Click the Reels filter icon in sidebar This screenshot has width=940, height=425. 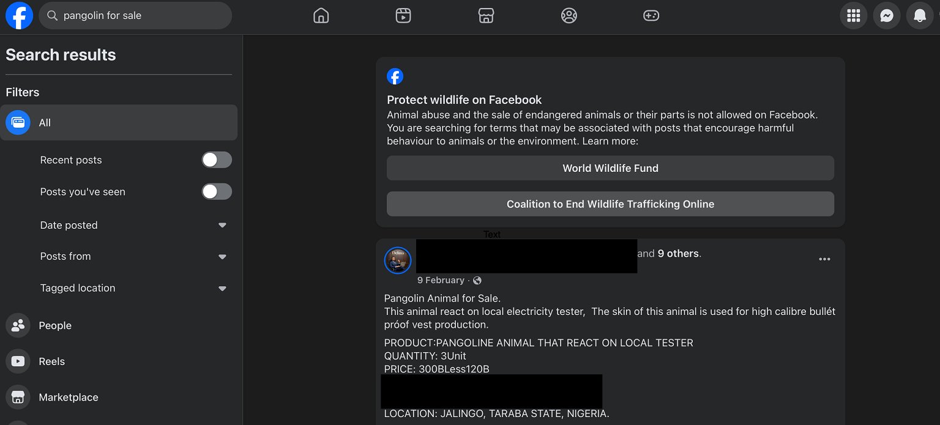point(18,361)
